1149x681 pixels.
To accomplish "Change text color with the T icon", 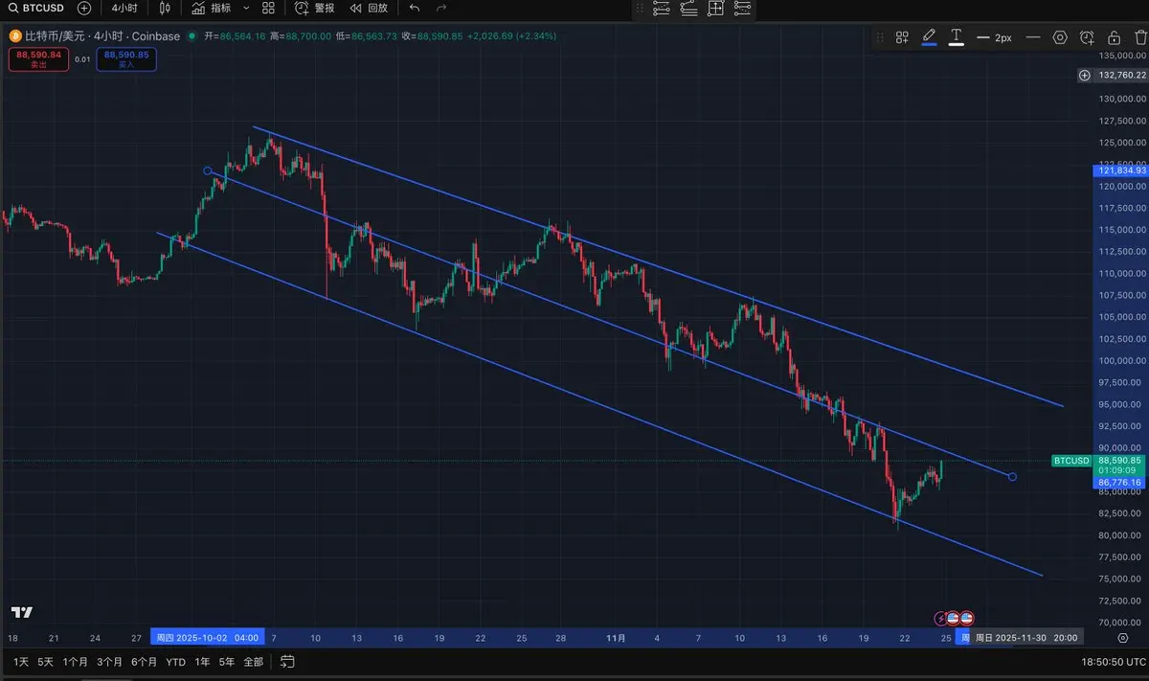I will pyautogui.click(x=956, y=37).
